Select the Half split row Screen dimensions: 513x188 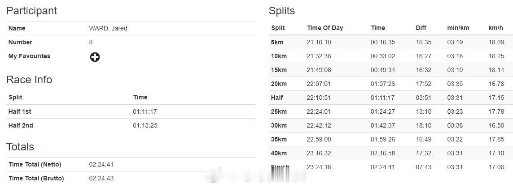tap(390, 98)
